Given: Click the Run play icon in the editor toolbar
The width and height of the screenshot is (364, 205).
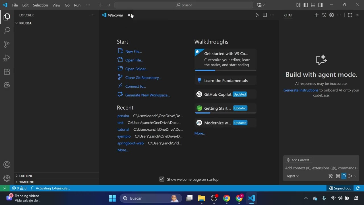Looking at the screenshot, I should [257, 15].
